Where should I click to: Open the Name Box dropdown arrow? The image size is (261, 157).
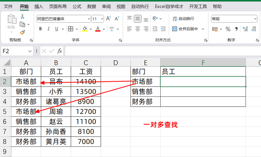[x=30, y=51]
